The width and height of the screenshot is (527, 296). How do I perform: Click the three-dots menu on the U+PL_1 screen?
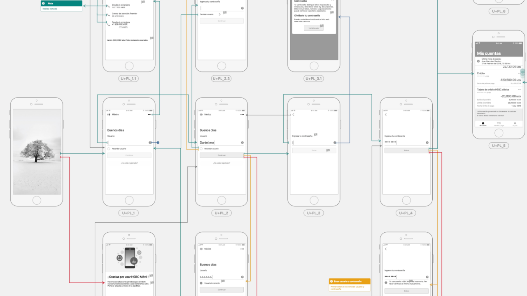coord(150,115)
